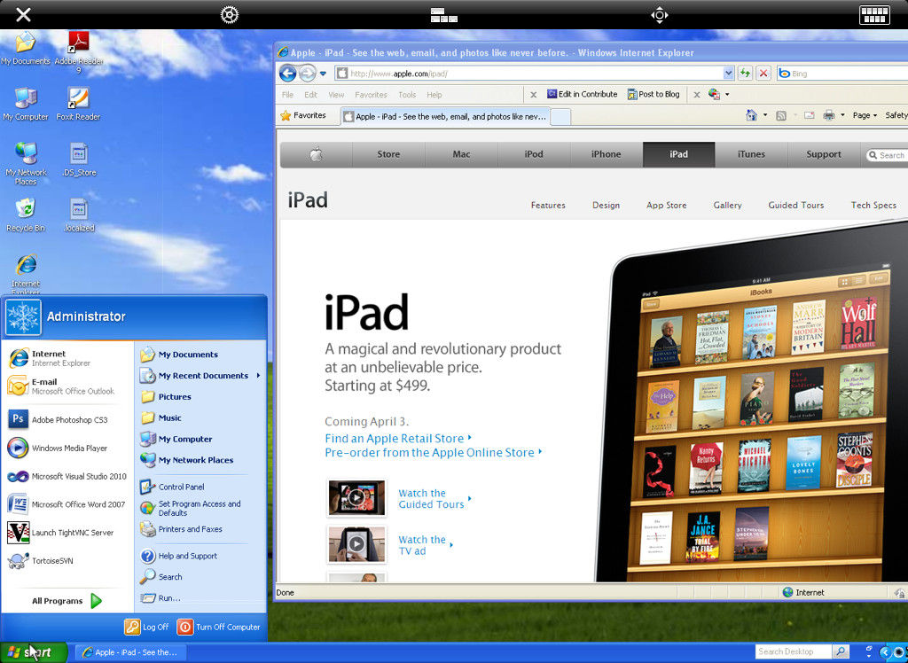Click the Read Mail icon in IE

(x=809, y=115)
